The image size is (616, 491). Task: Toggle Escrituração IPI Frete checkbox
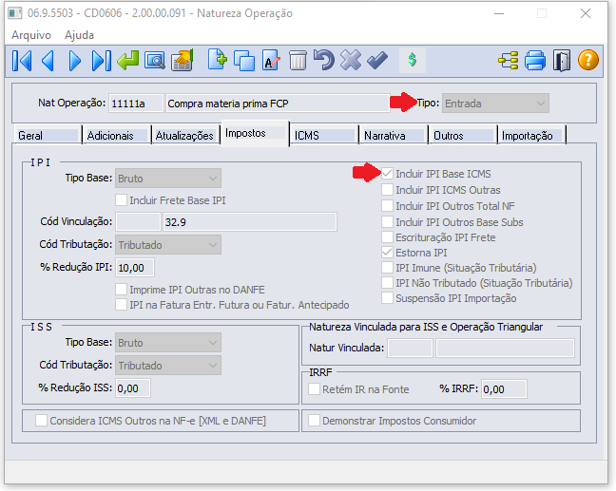387,237
